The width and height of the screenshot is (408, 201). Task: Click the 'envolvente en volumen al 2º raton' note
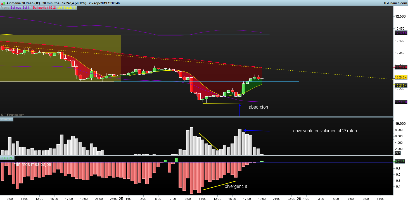point(325,131)
